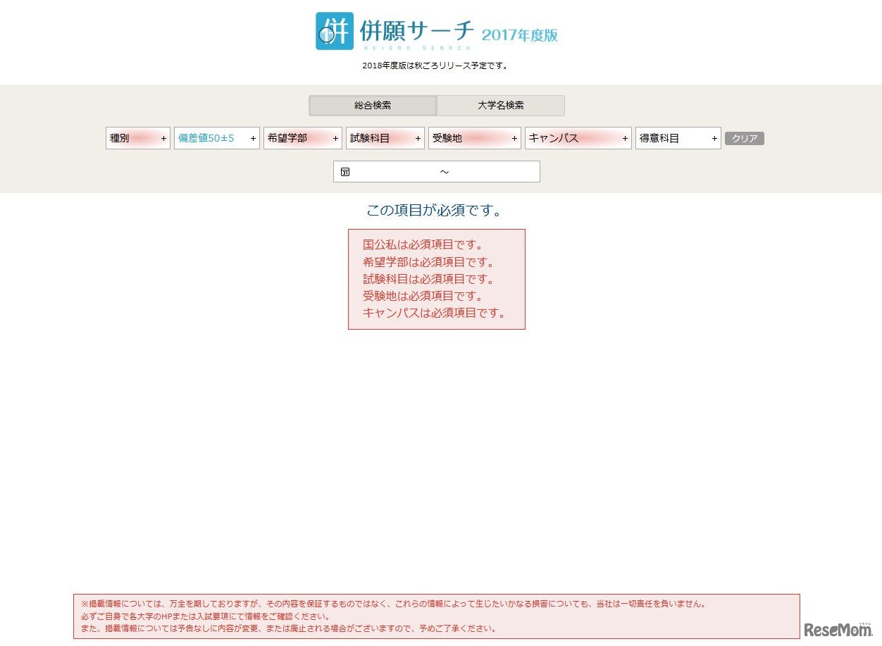Switch to 大学名検索 tab
This screenshot has height=646, width=882.
pos(501,106)
